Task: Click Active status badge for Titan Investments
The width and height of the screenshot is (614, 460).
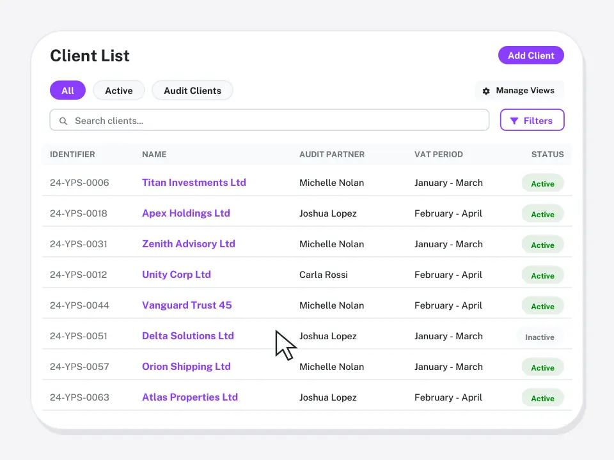Action: (x=542, y=183)
